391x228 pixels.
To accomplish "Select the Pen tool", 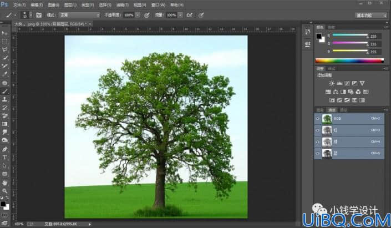I will tap(4, 149).
